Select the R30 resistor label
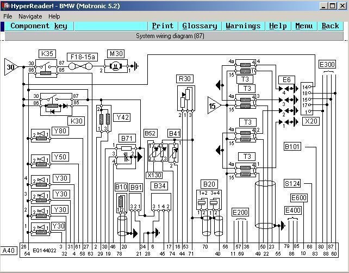349x273 pixels. pyautogui.click(x=185, y=79)
